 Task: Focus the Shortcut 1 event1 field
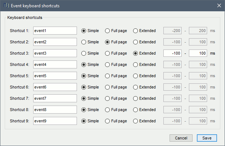click(x=55, y=31)
